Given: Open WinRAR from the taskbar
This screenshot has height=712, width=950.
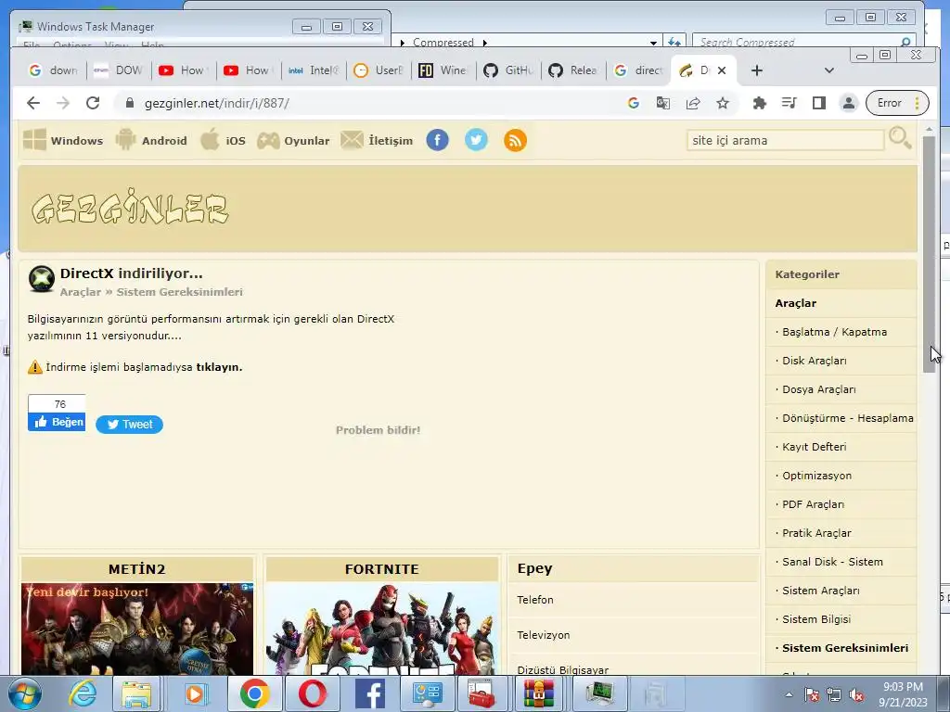Looking at the screenshot, I should click(539, 693).
